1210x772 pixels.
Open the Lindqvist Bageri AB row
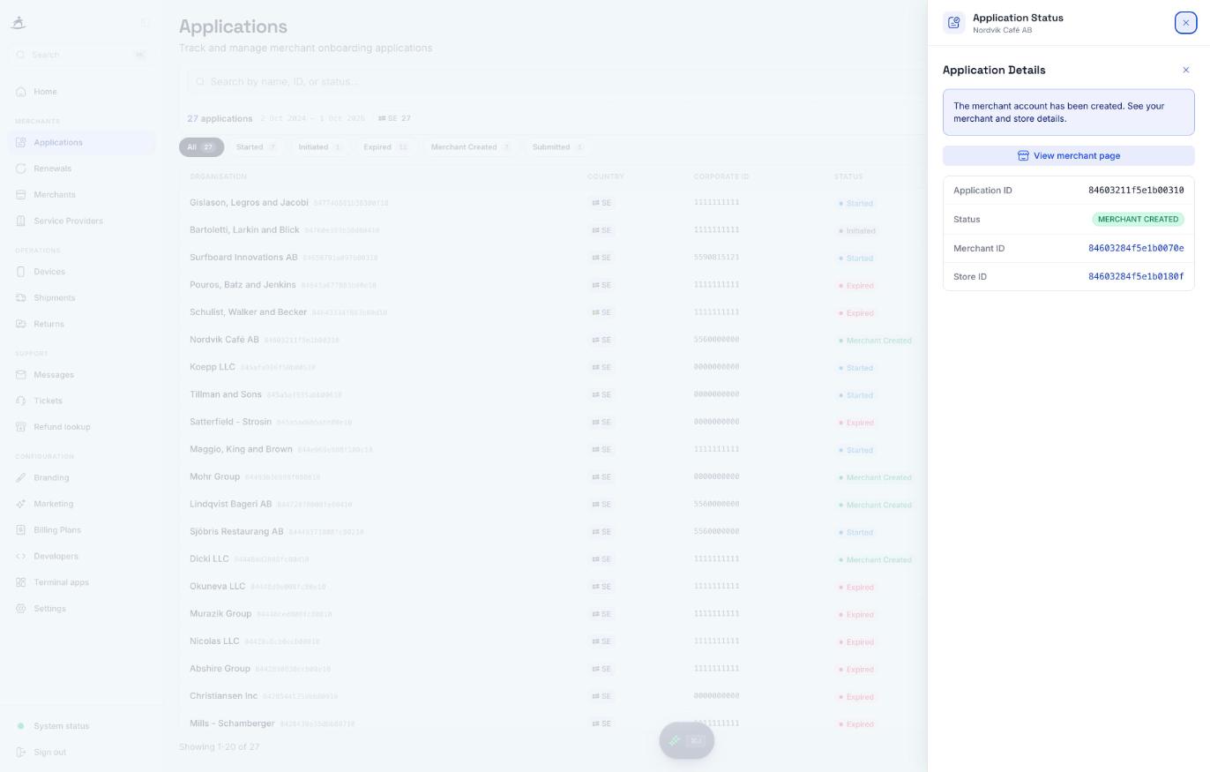pyautogui.click(x=553, y=504)
